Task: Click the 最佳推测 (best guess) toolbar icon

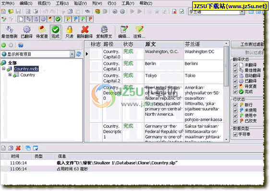Action: (9, 32)
